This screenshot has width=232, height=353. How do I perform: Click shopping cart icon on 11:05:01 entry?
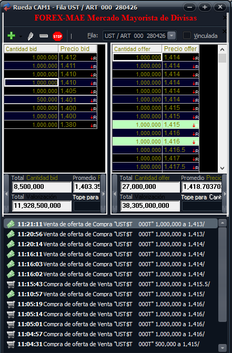[11, 324]
